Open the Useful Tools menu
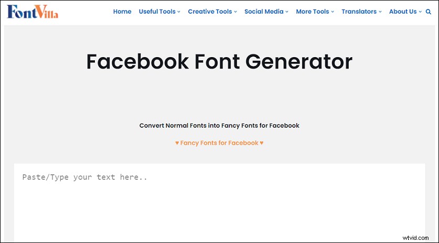This screenshot has width=439, height=243. (x=159, y=12)
